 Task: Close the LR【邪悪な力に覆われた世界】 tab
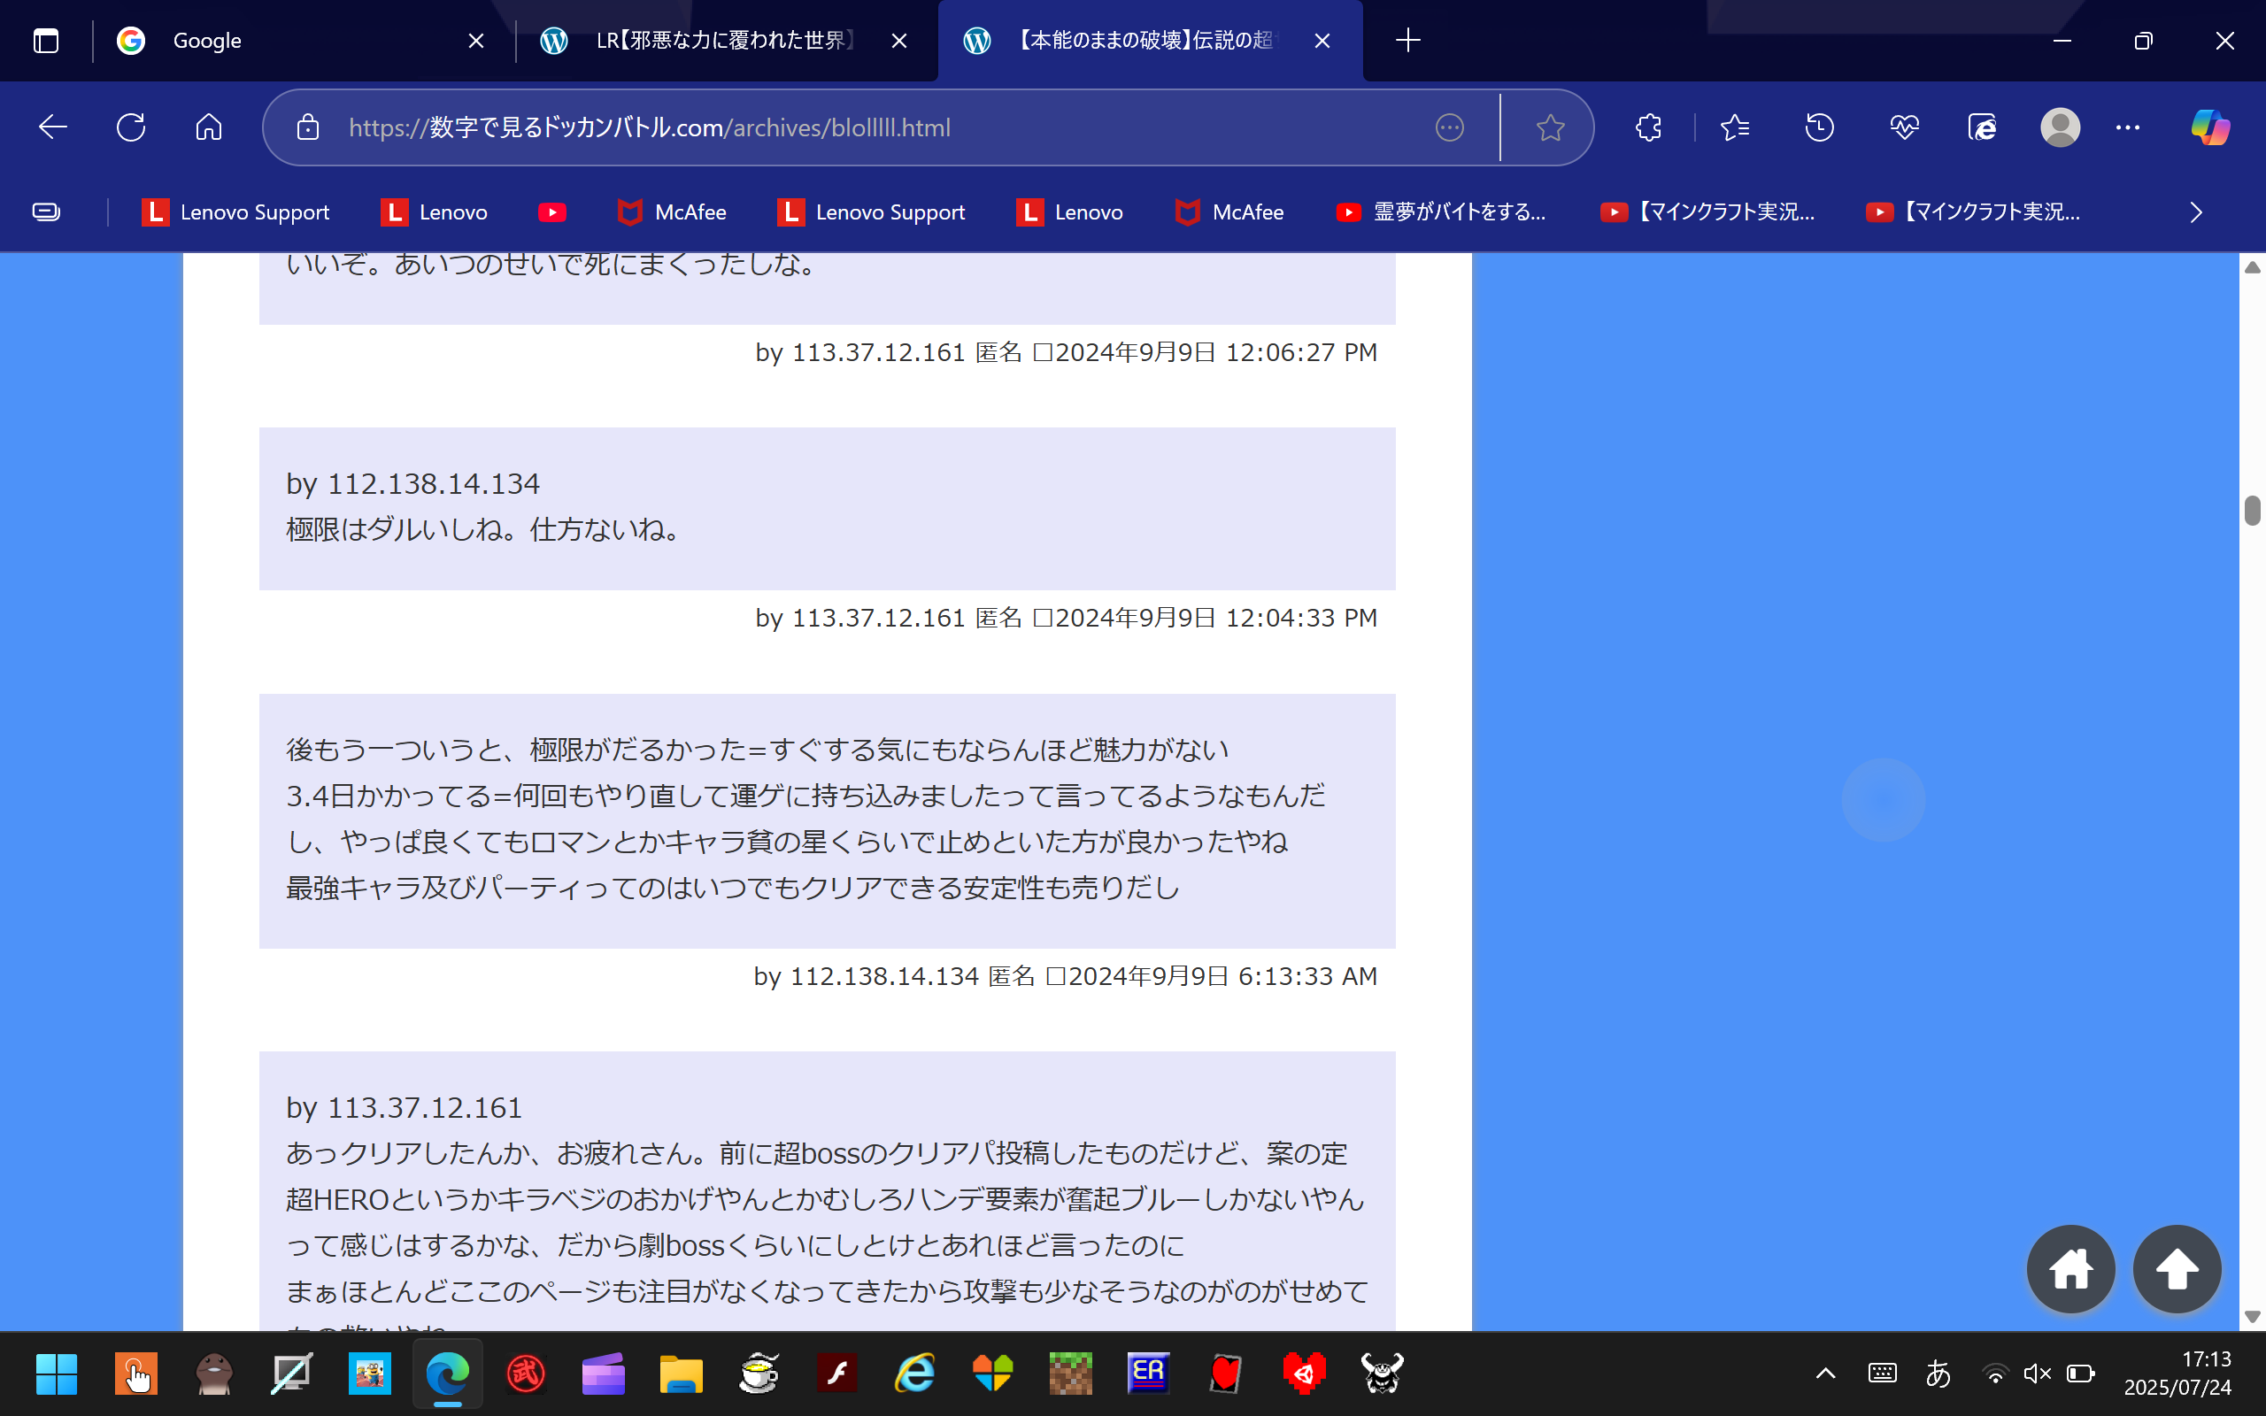click(x=899, y=41)
